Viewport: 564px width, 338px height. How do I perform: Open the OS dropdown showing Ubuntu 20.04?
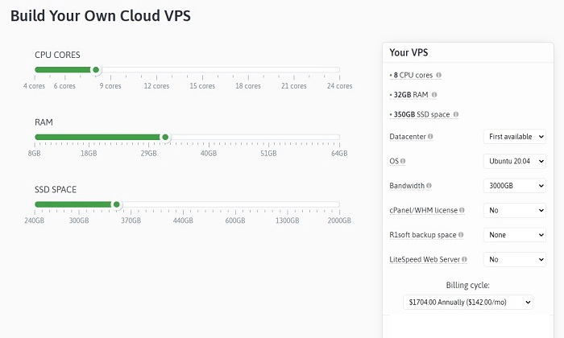click(x=514, y=161)
